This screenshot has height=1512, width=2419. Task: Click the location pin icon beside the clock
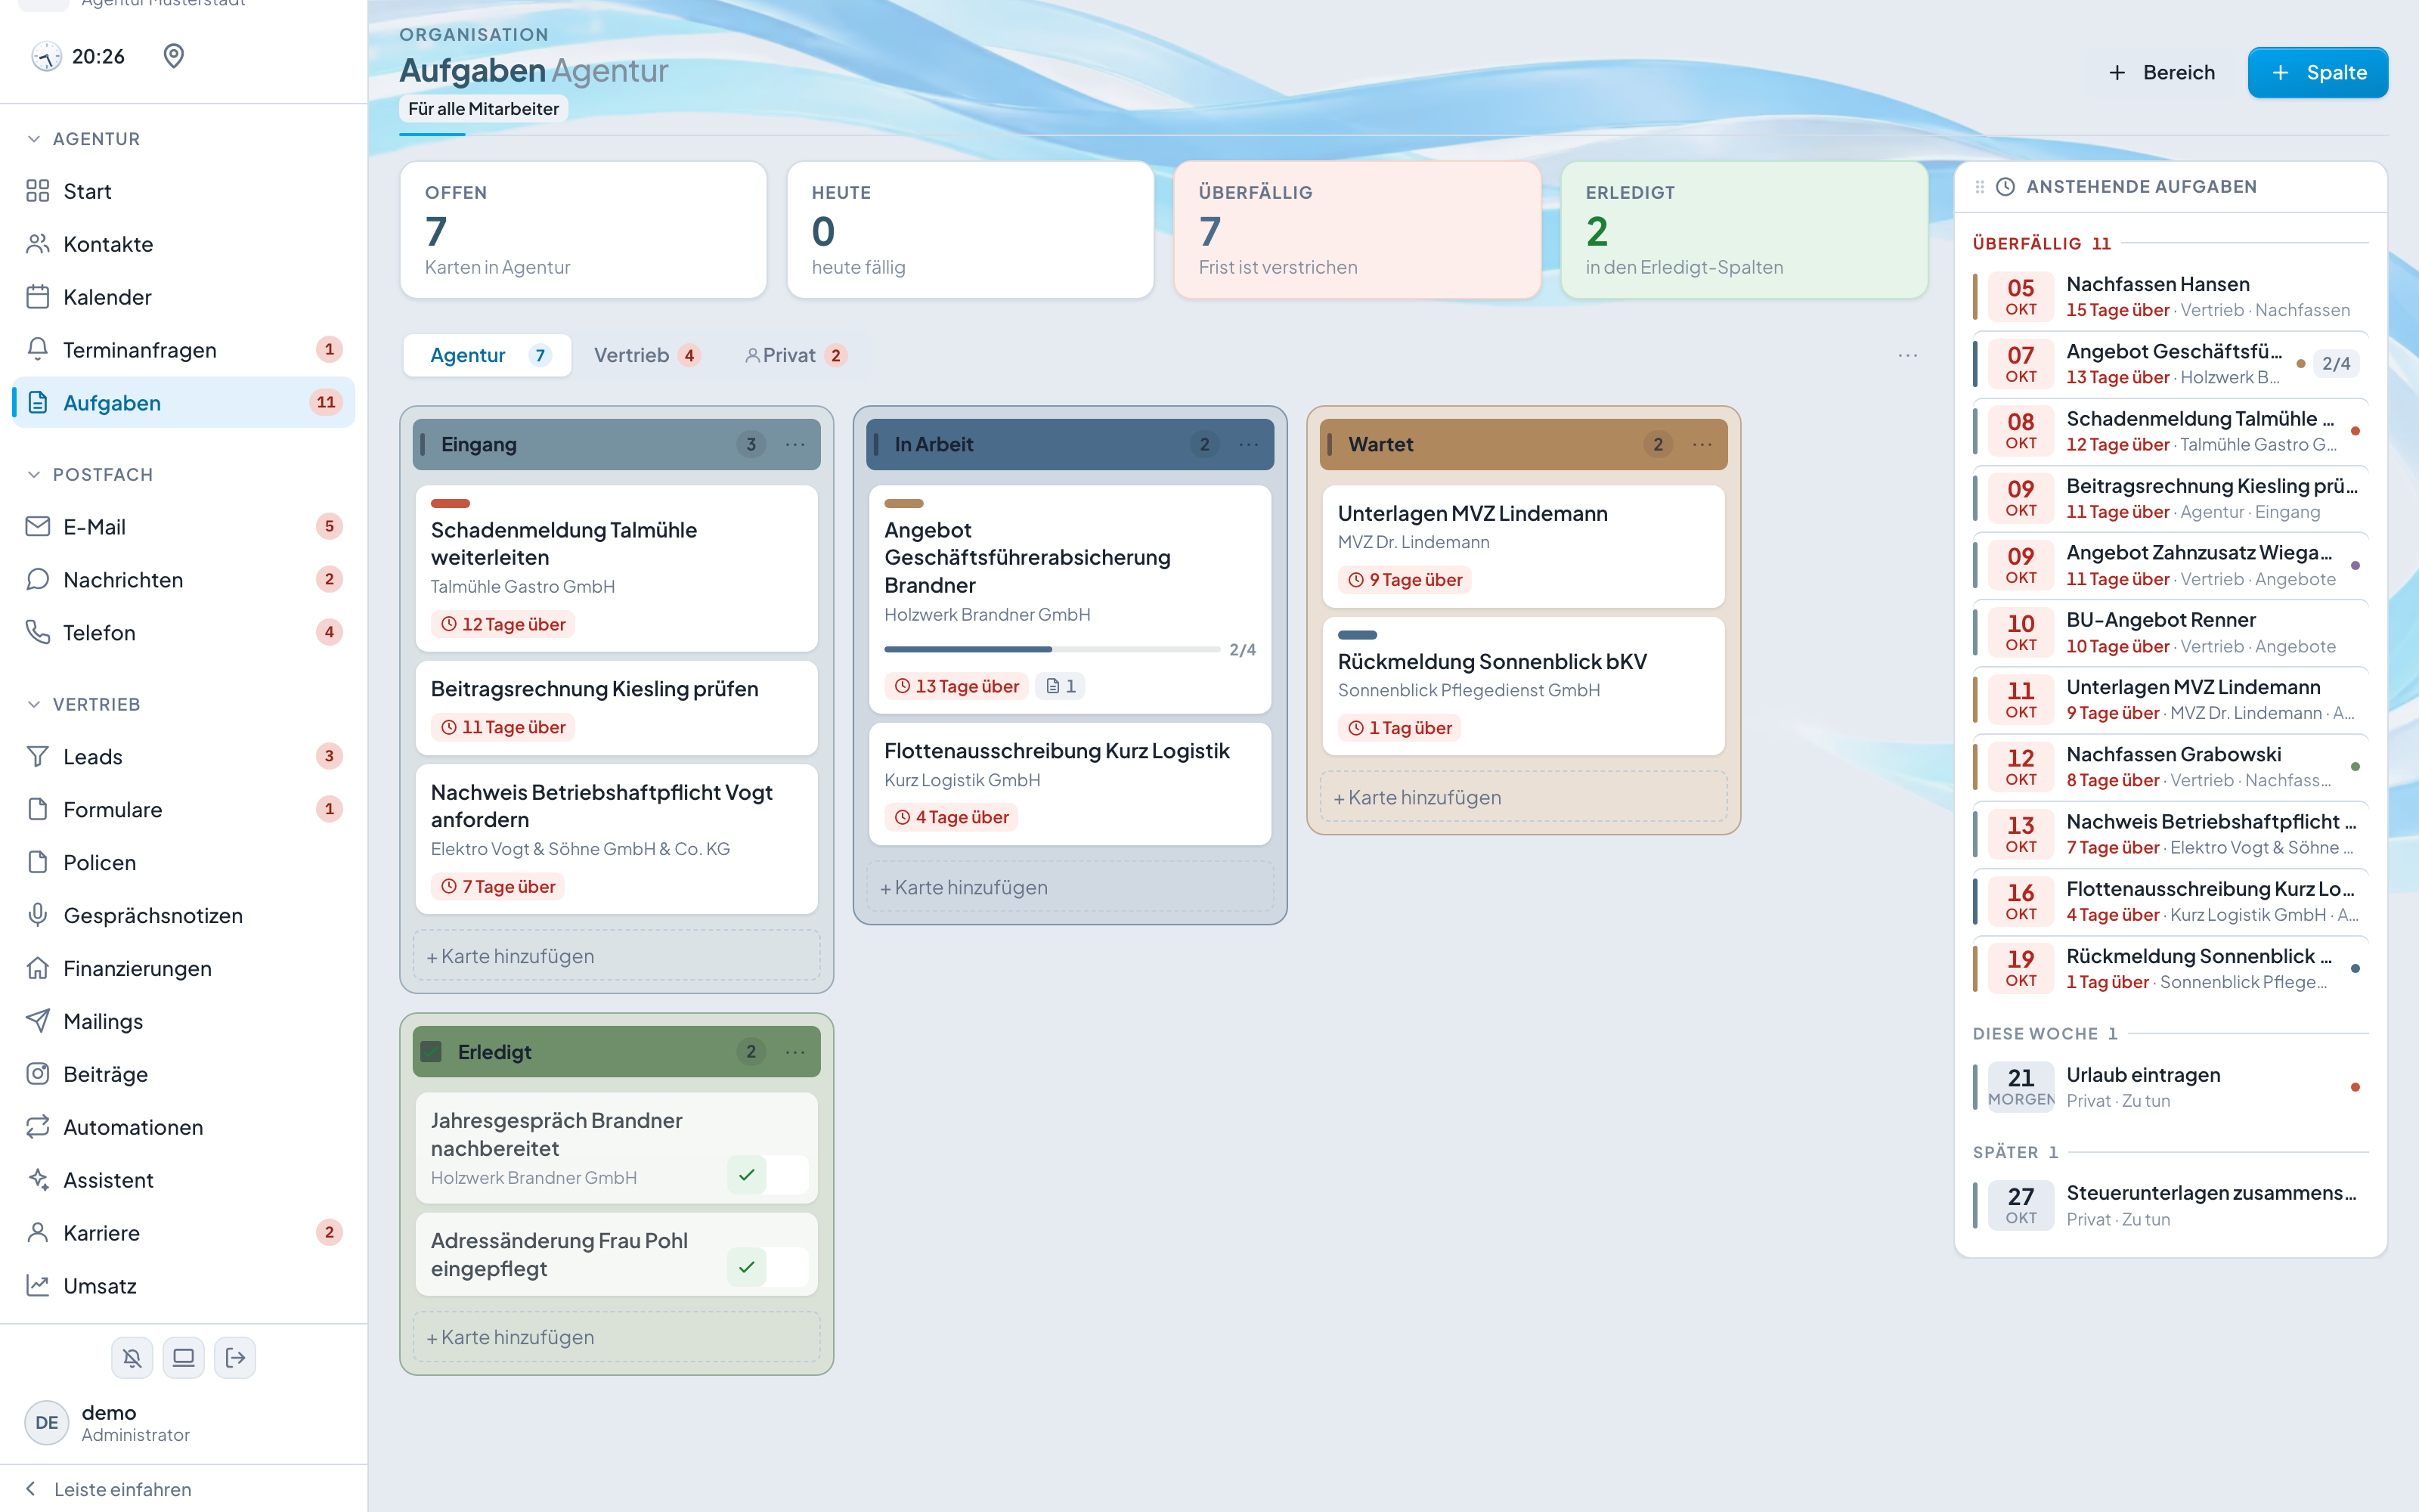click(173, 56)
